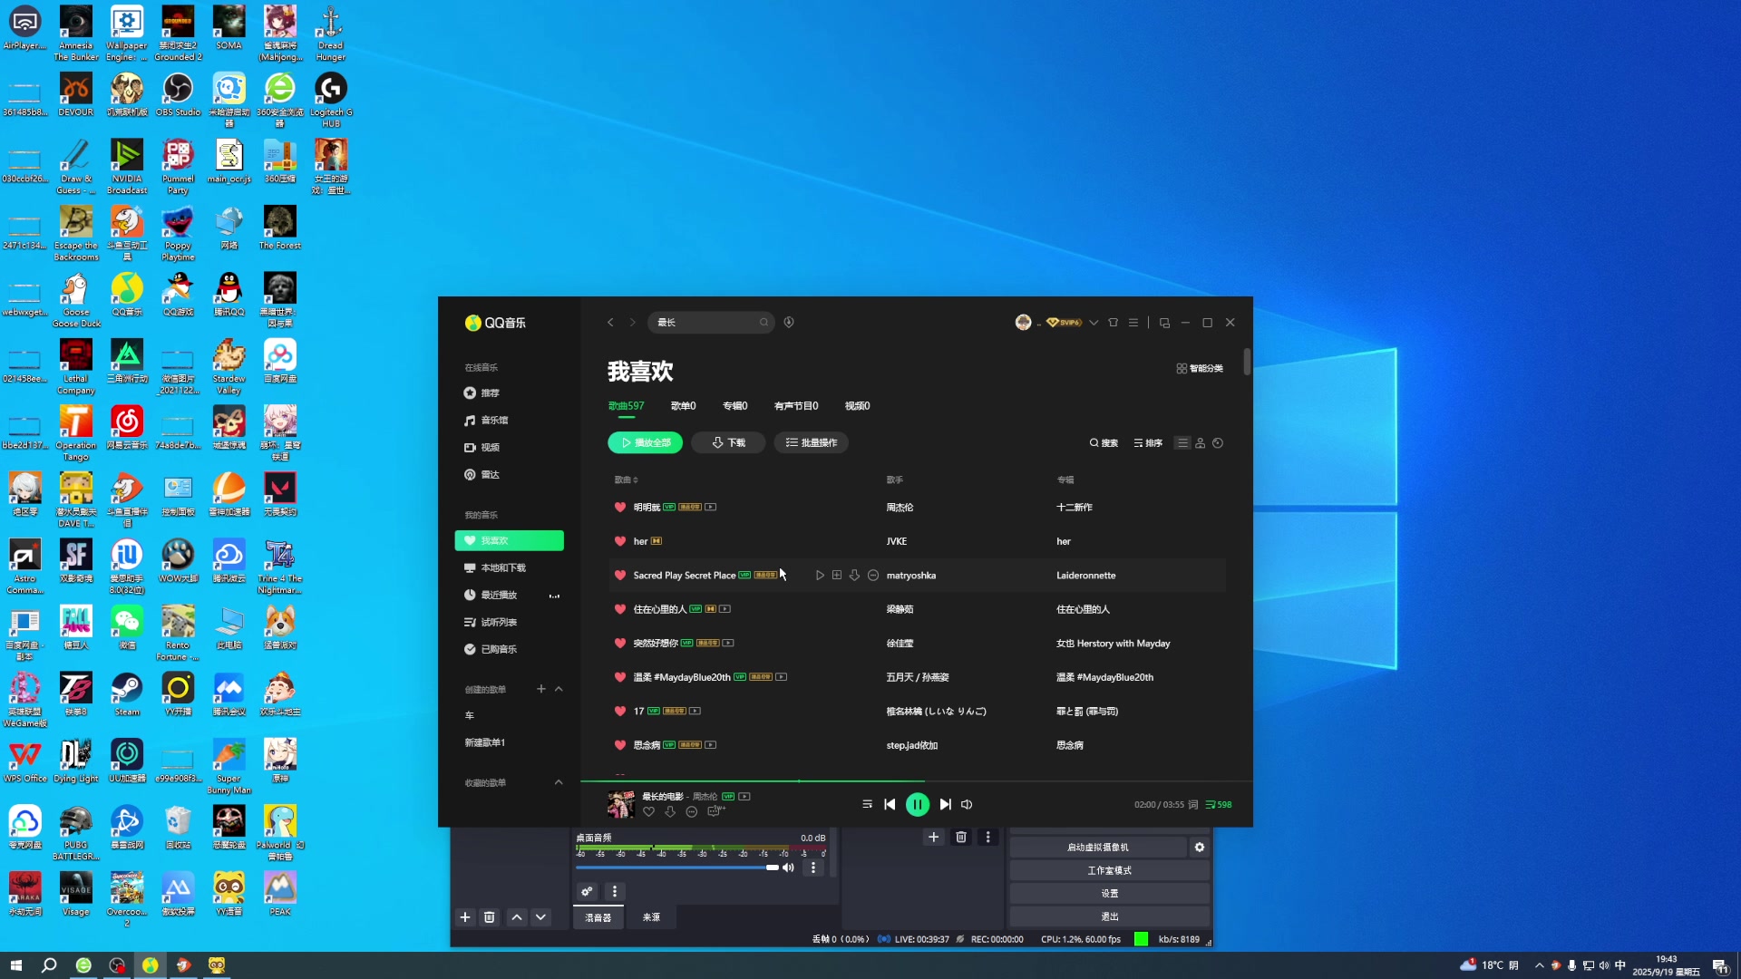Unlike 明明就 by its heart

[620, 508]
